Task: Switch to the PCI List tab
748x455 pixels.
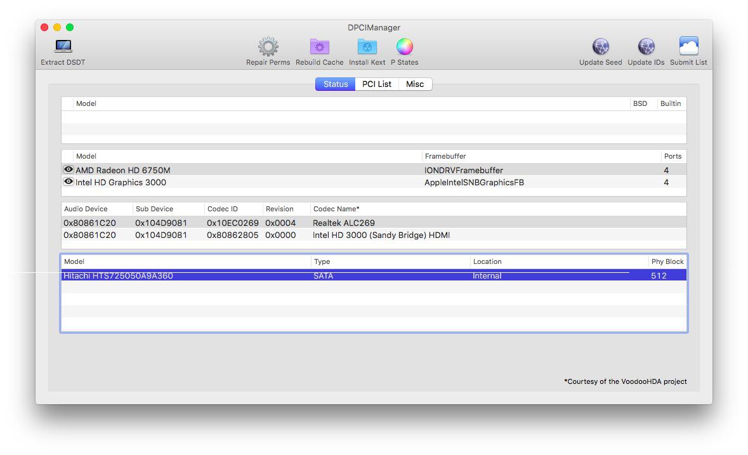Action: (377, 84)
